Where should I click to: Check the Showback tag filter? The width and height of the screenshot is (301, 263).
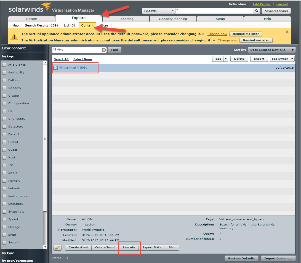(x=4, y=204)
